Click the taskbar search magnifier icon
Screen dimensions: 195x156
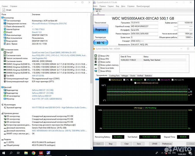click(x=11, y=153)
